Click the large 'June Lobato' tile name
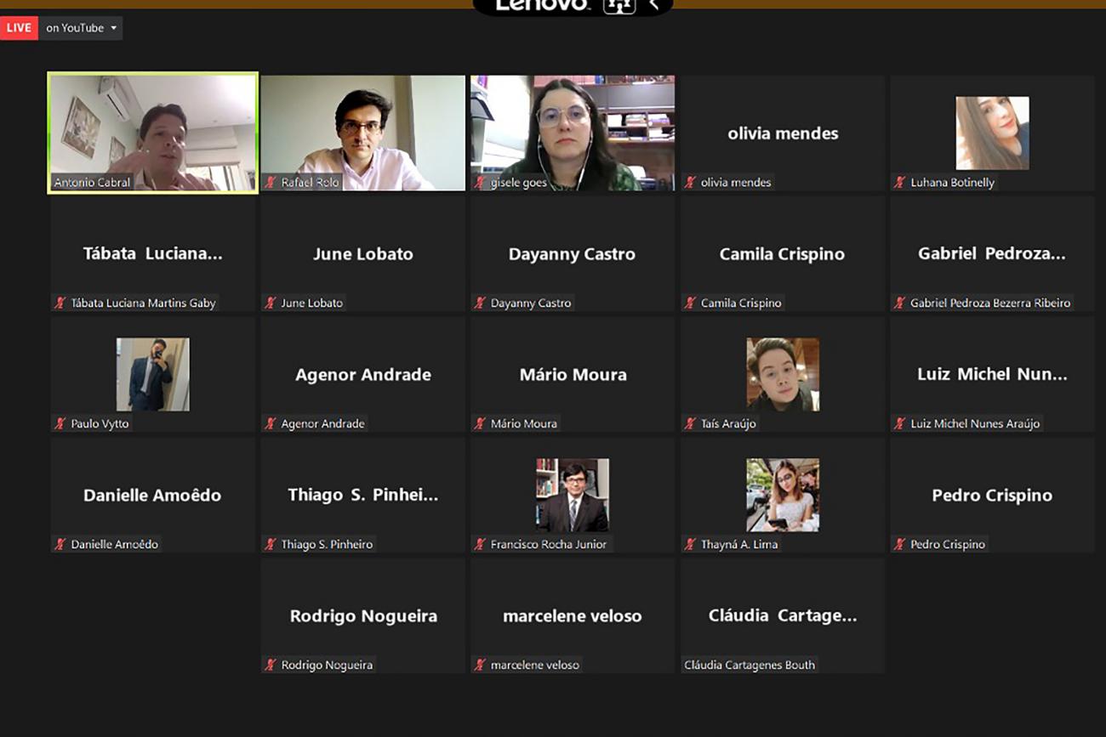Viewport: 1106px width, 737px height. (x=363, y=254)
